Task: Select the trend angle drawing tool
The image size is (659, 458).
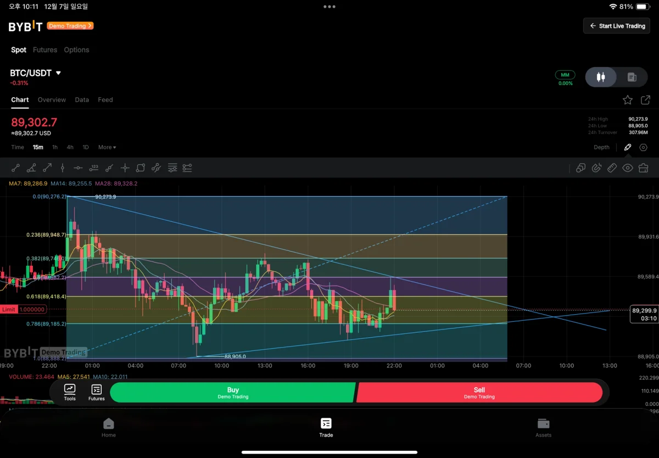Action: (x=31, y=168)
